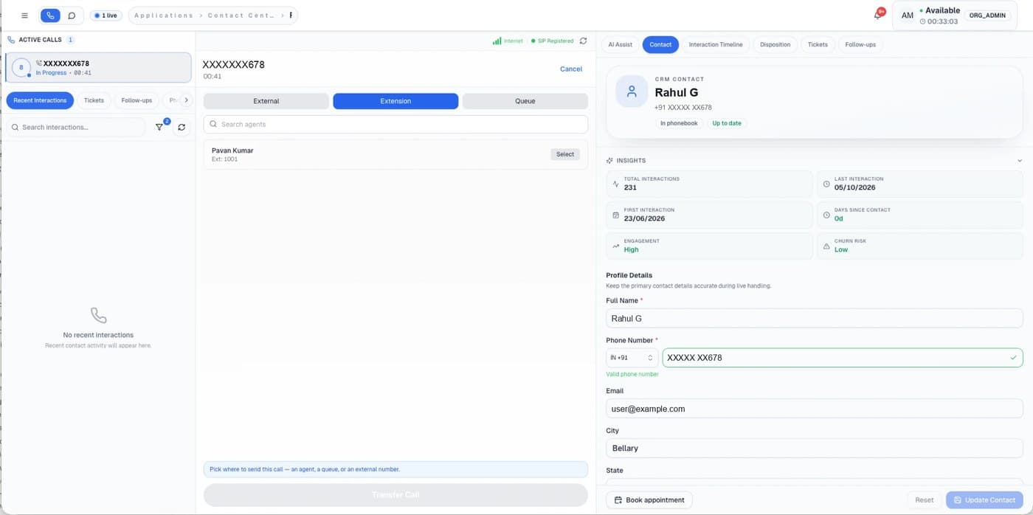
Task: Toggle the Available agent status
Action: 939,10
